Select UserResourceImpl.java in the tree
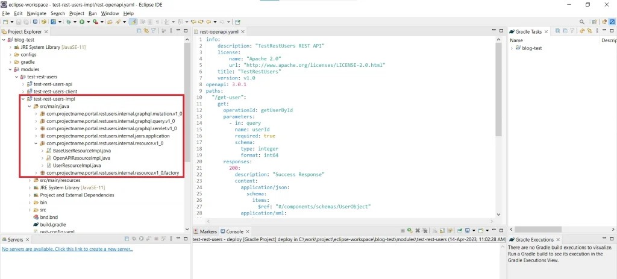The image size is (617, 279). pyautogui.click(x=77, y=165)
